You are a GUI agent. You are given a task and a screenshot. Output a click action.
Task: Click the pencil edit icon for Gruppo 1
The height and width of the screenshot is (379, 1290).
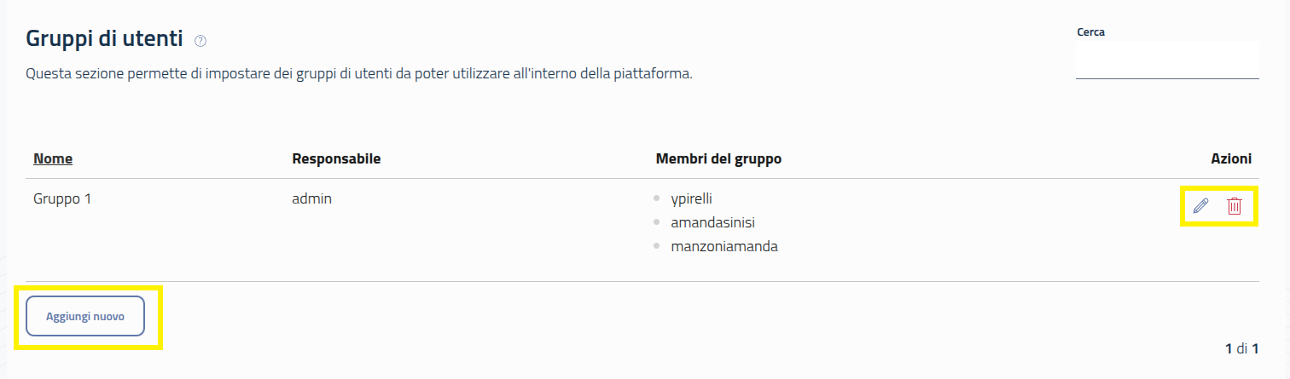(x=1200, y=205)
